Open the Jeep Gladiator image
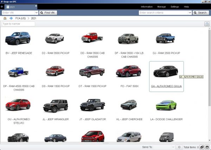This screenshot has width=211, height=150. tap(92, 105)
